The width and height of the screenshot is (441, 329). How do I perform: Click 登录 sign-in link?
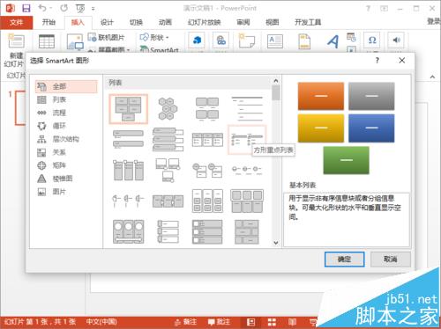pos(434,21)
